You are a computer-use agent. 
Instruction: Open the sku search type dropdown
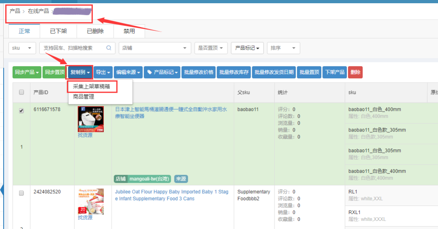tap(22, 48)
